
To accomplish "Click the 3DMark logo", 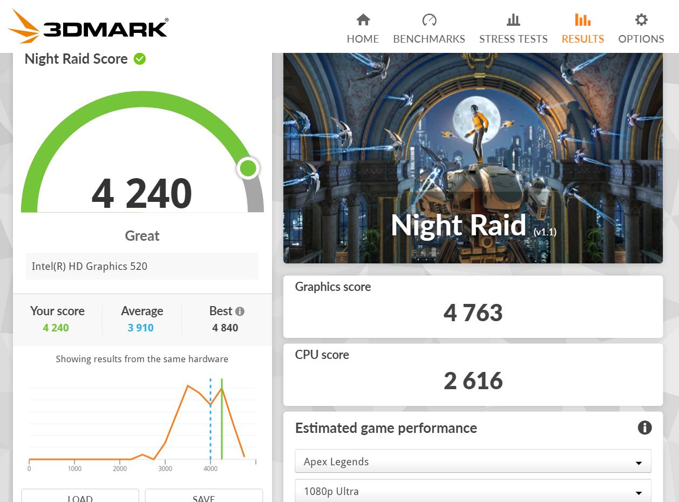I will [x=88, y=26].
